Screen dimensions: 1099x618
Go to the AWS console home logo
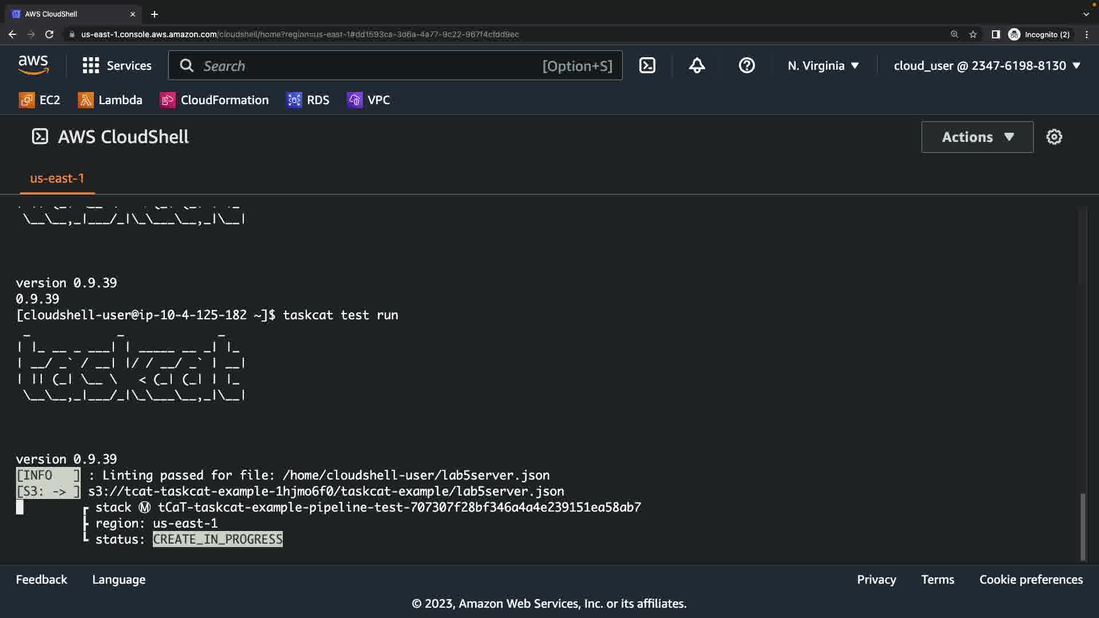click(33, 65)
